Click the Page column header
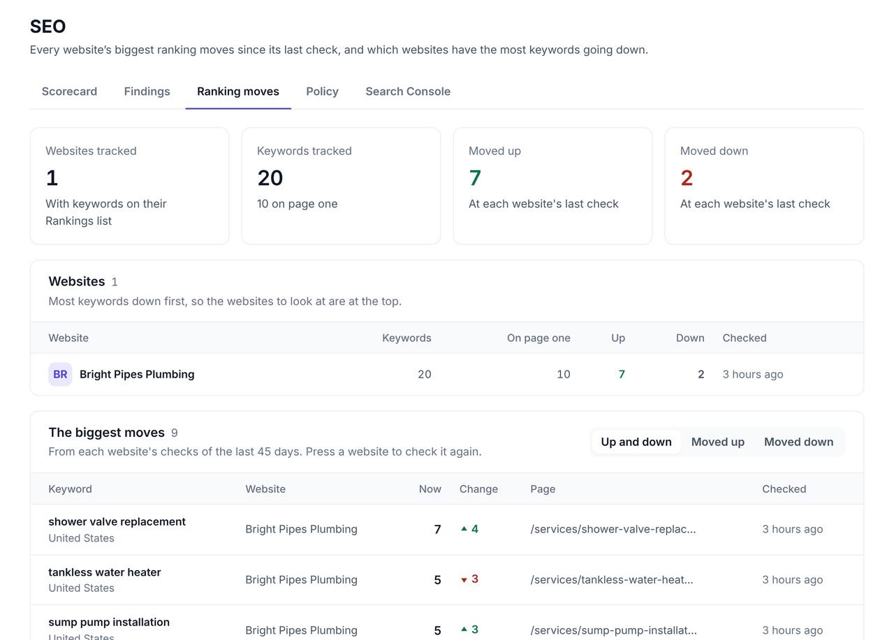Screen dimensions: 894x640 (x=543, y=489)
